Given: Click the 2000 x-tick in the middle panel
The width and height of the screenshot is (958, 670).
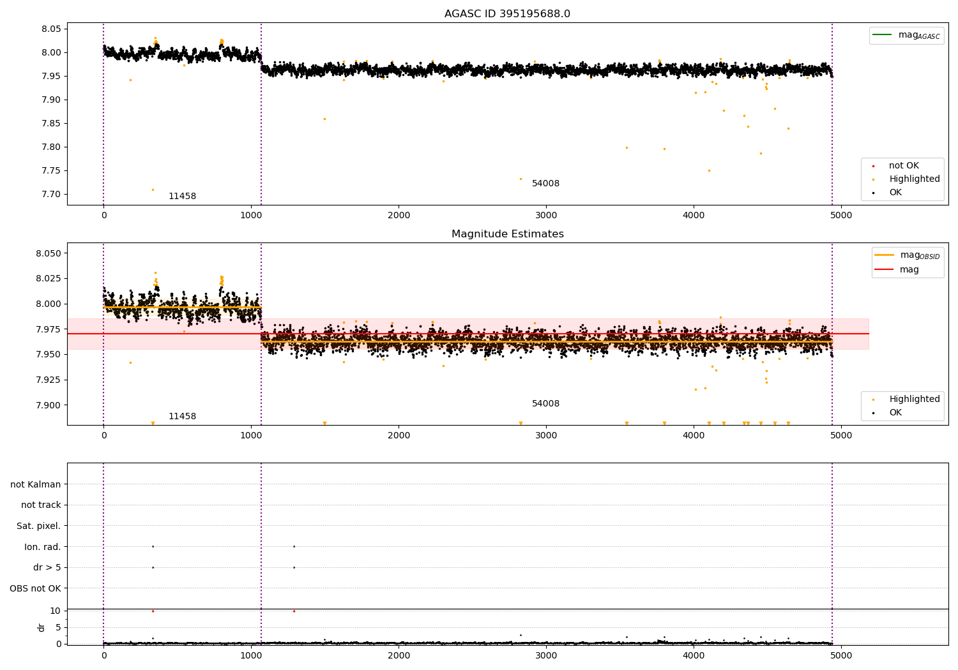Looking at the screenshot, I should [x=399, y=435].
